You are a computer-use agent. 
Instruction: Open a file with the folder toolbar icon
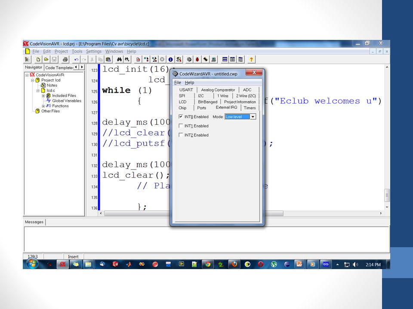click(x=46, y=59)
